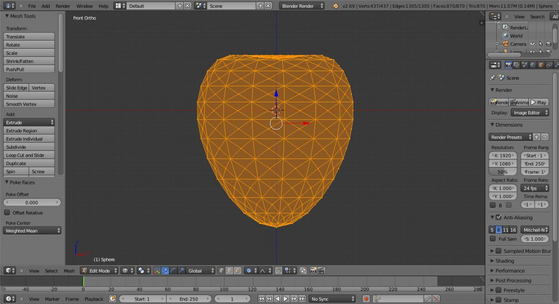
Task: Add a new screen layout with plus icon
Action: click(x=180, y=6)
